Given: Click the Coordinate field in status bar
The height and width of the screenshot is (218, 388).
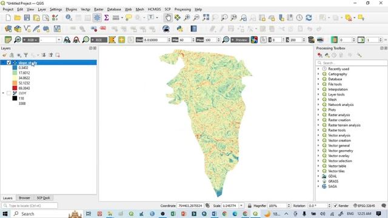Looking at the screenshot, I should pyautogui.click(x=190, y=206).
